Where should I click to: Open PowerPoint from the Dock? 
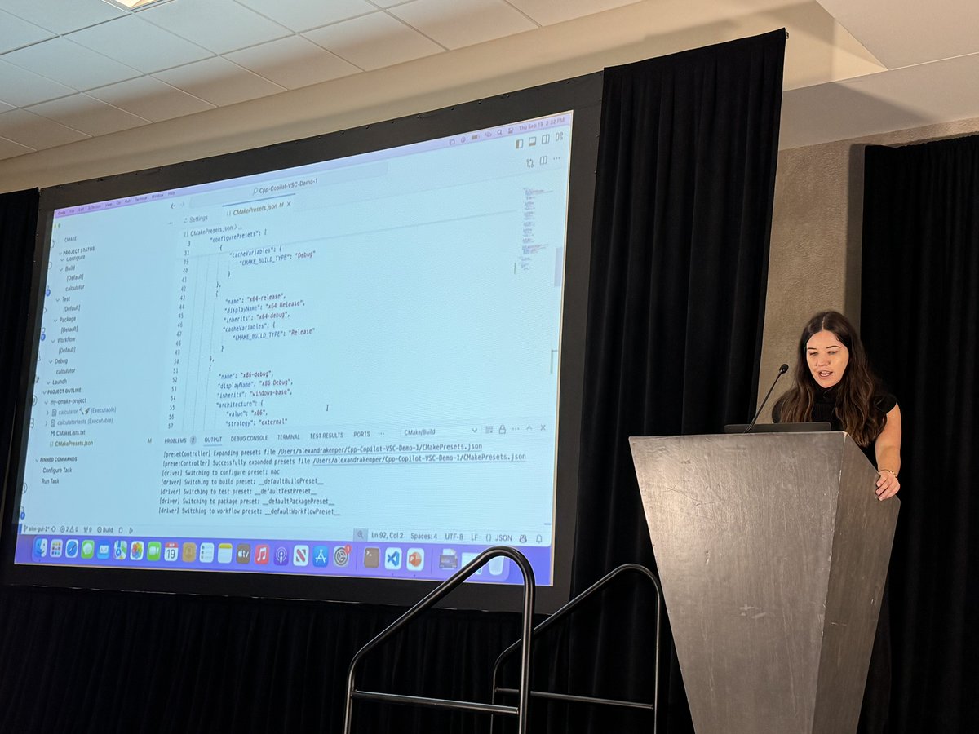coord(415,559)
